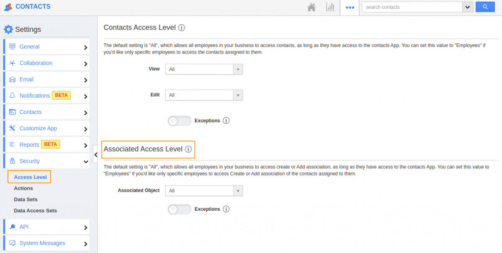The height and width of the screenshot is (253, 502).
Task: Open the Edit access level dropdown
Action: [204, 95]
